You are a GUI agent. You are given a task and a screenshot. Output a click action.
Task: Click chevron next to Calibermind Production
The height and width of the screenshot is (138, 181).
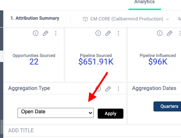coord(167,19)
